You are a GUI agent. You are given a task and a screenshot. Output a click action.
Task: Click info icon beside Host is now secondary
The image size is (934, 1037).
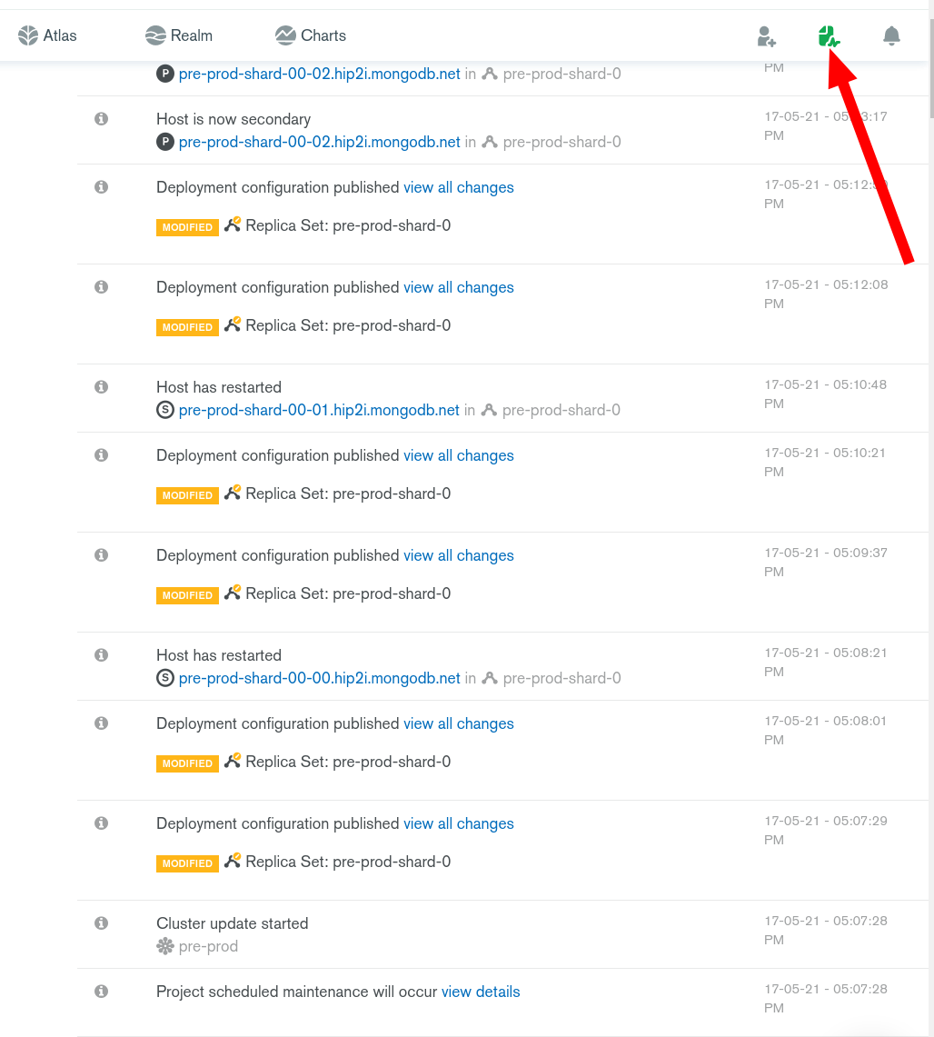click(x=101, y=119)
